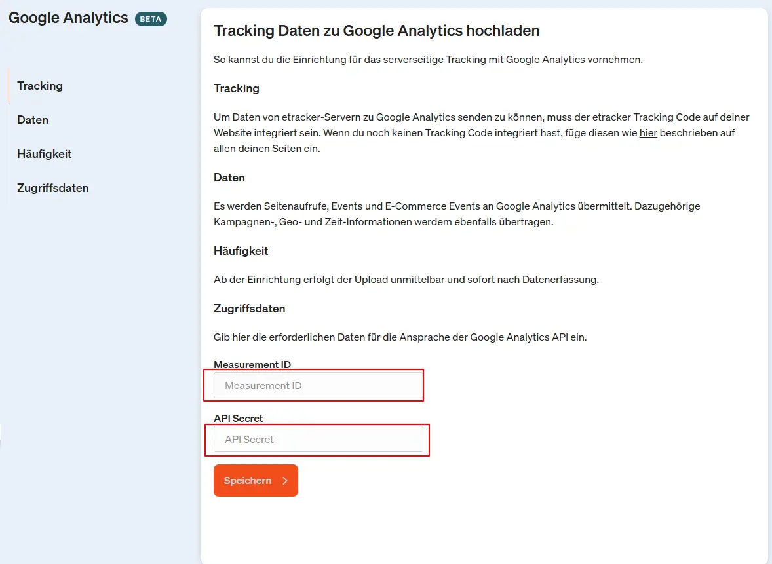Click the "Tracking" heading in the main content
The width and height of the screenshot is (772, 564).
point(236,88)
